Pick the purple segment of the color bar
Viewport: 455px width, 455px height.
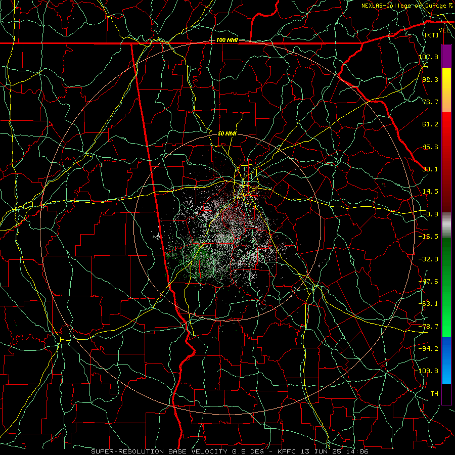446,56
